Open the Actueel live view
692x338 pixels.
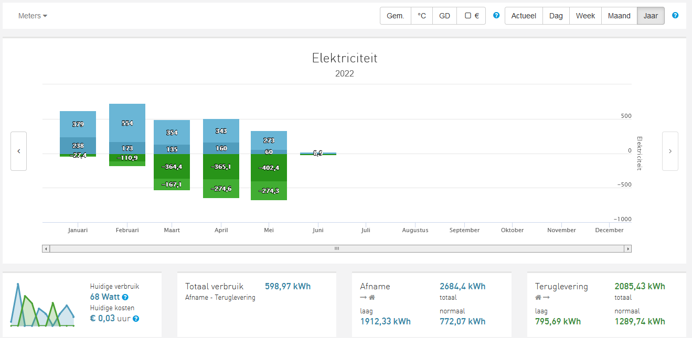click(x=524, y=16)
